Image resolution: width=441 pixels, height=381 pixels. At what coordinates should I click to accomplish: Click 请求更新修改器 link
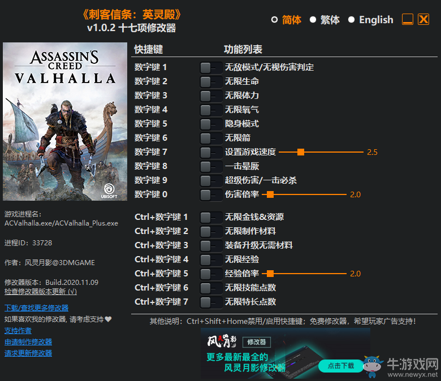28,353
